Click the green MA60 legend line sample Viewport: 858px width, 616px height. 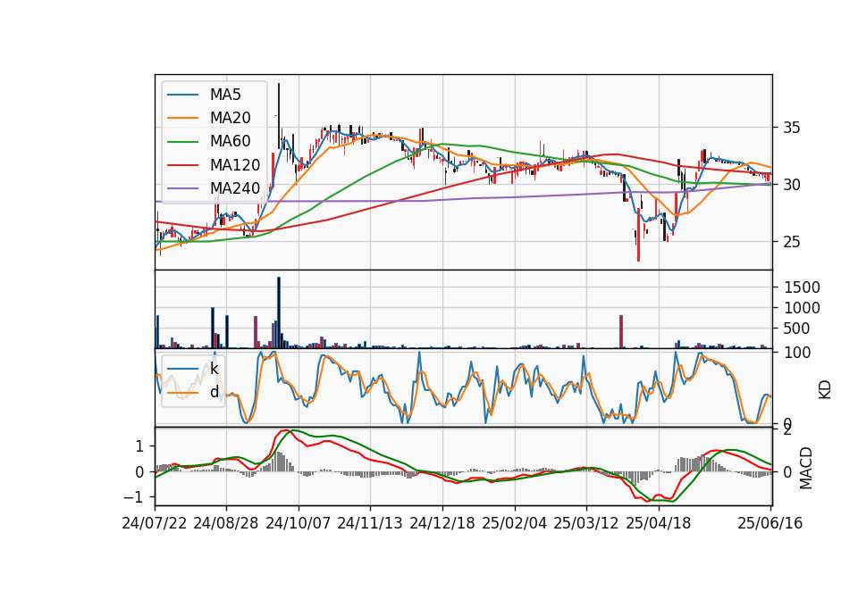click(182, 142)
